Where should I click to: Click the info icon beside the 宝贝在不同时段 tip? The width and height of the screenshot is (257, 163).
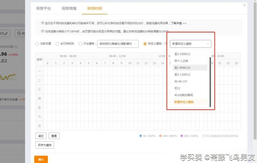pyautogui.click(x=42, y=23)
